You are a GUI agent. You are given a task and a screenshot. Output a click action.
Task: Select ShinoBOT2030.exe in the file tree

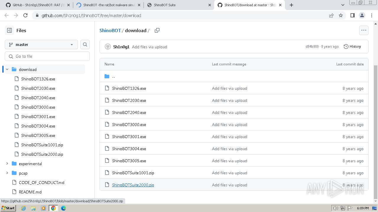tap(38, 88)
